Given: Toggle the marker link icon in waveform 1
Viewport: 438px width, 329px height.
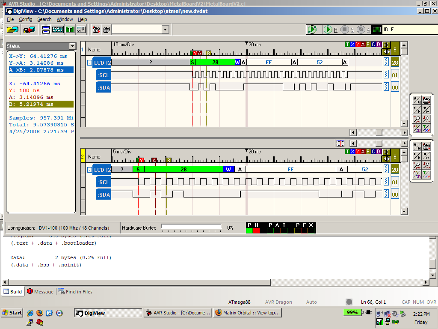Looking at the screenshot, I should click(386, 45).
